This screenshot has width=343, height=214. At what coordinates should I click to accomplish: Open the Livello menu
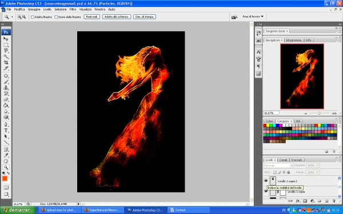pos(47,9)
